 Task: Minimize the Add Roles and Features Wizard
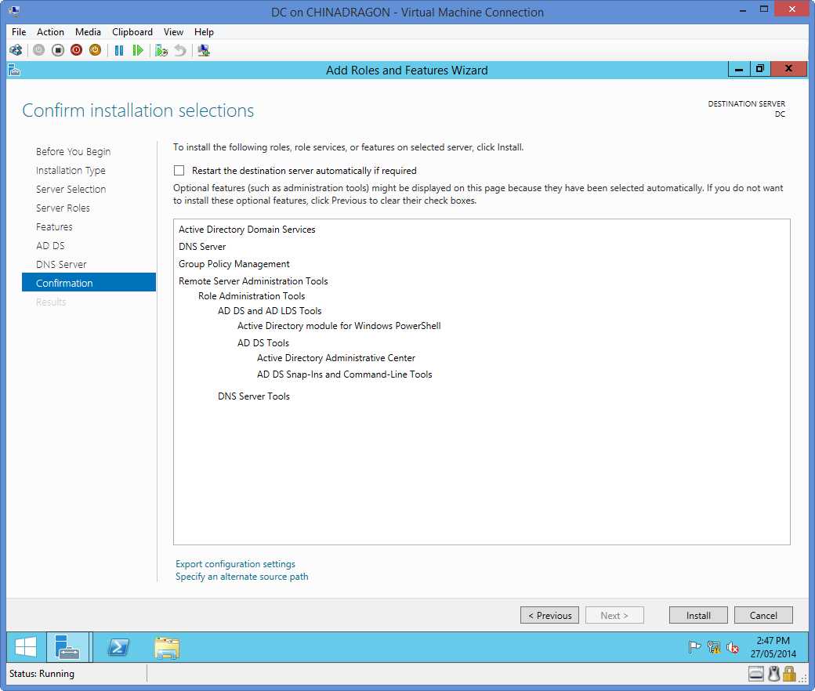point(738,69)
